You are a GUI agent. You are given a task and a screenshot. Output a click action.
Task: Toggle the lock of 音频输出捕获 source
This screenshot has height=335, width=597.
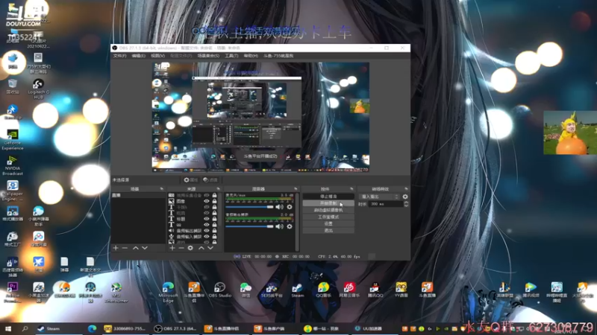point(214,231)
